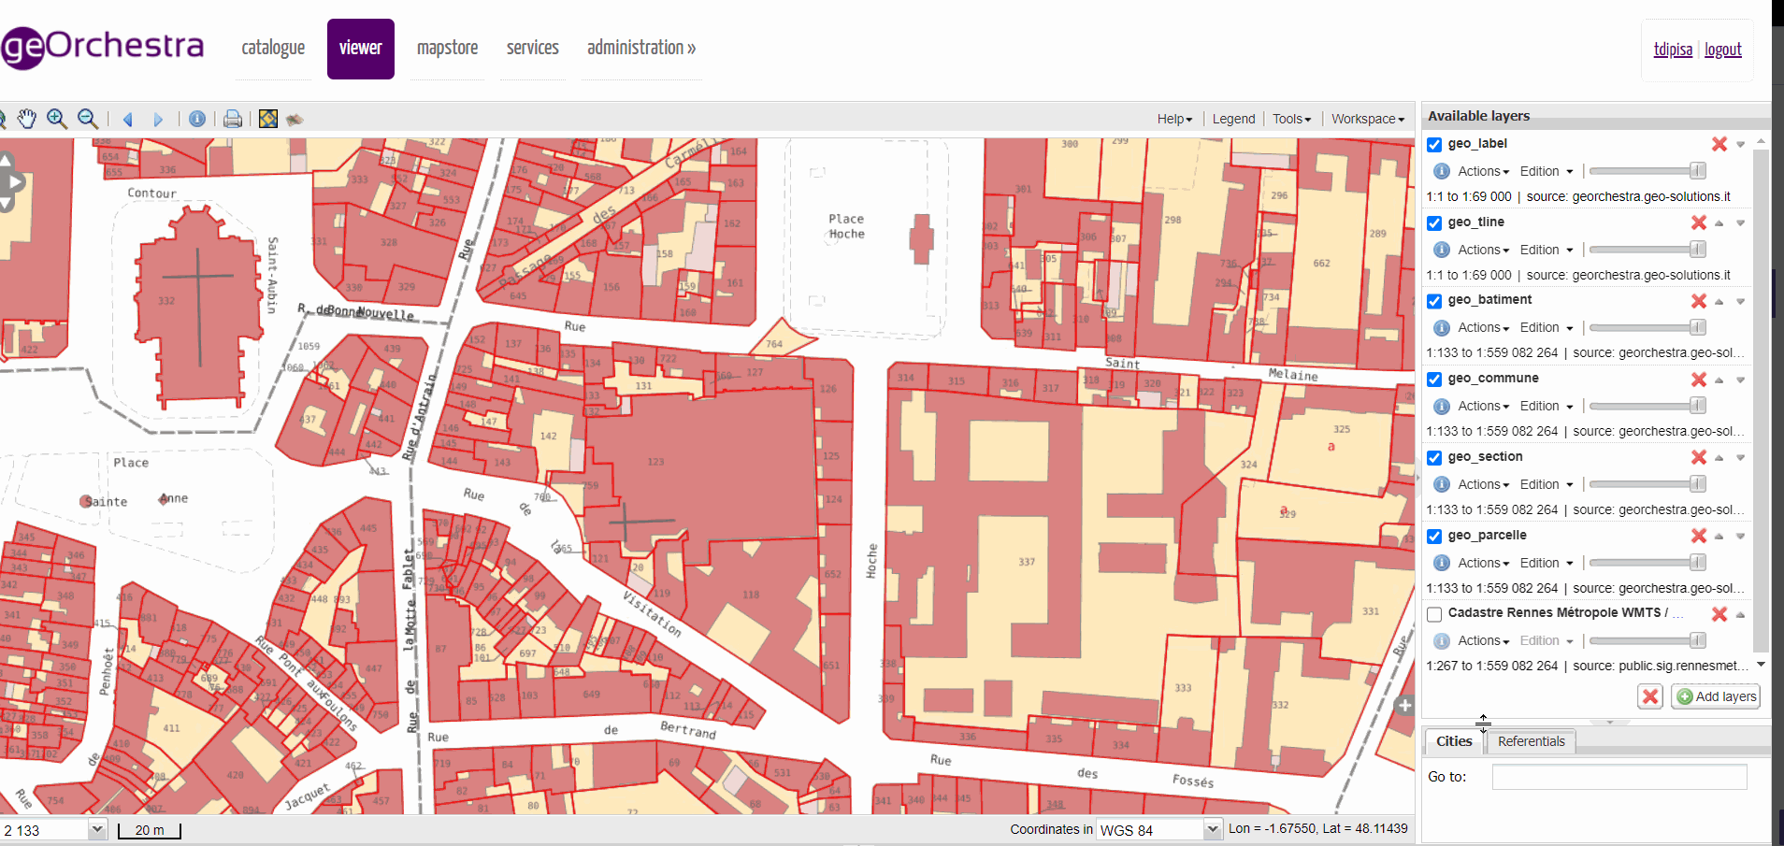Click the geOrchestra logo
This screenshot has width=1784, height=846.
[102, 47]
